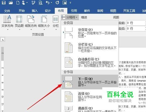Choose 偶数页(E) even page section break
Viewport: 146px width, 112px height.
click(x=90, y=108)
